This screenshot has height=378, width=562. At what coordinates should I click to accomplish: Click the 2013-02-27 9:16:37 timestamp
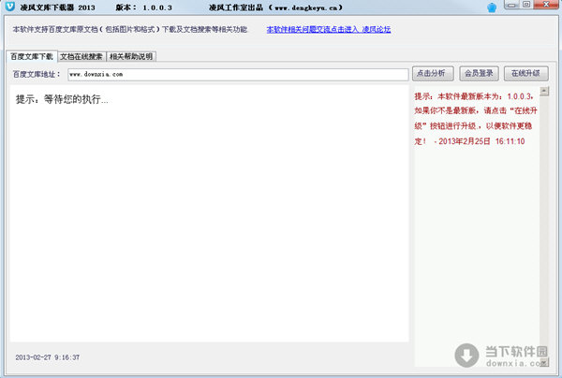click(48, 357)
